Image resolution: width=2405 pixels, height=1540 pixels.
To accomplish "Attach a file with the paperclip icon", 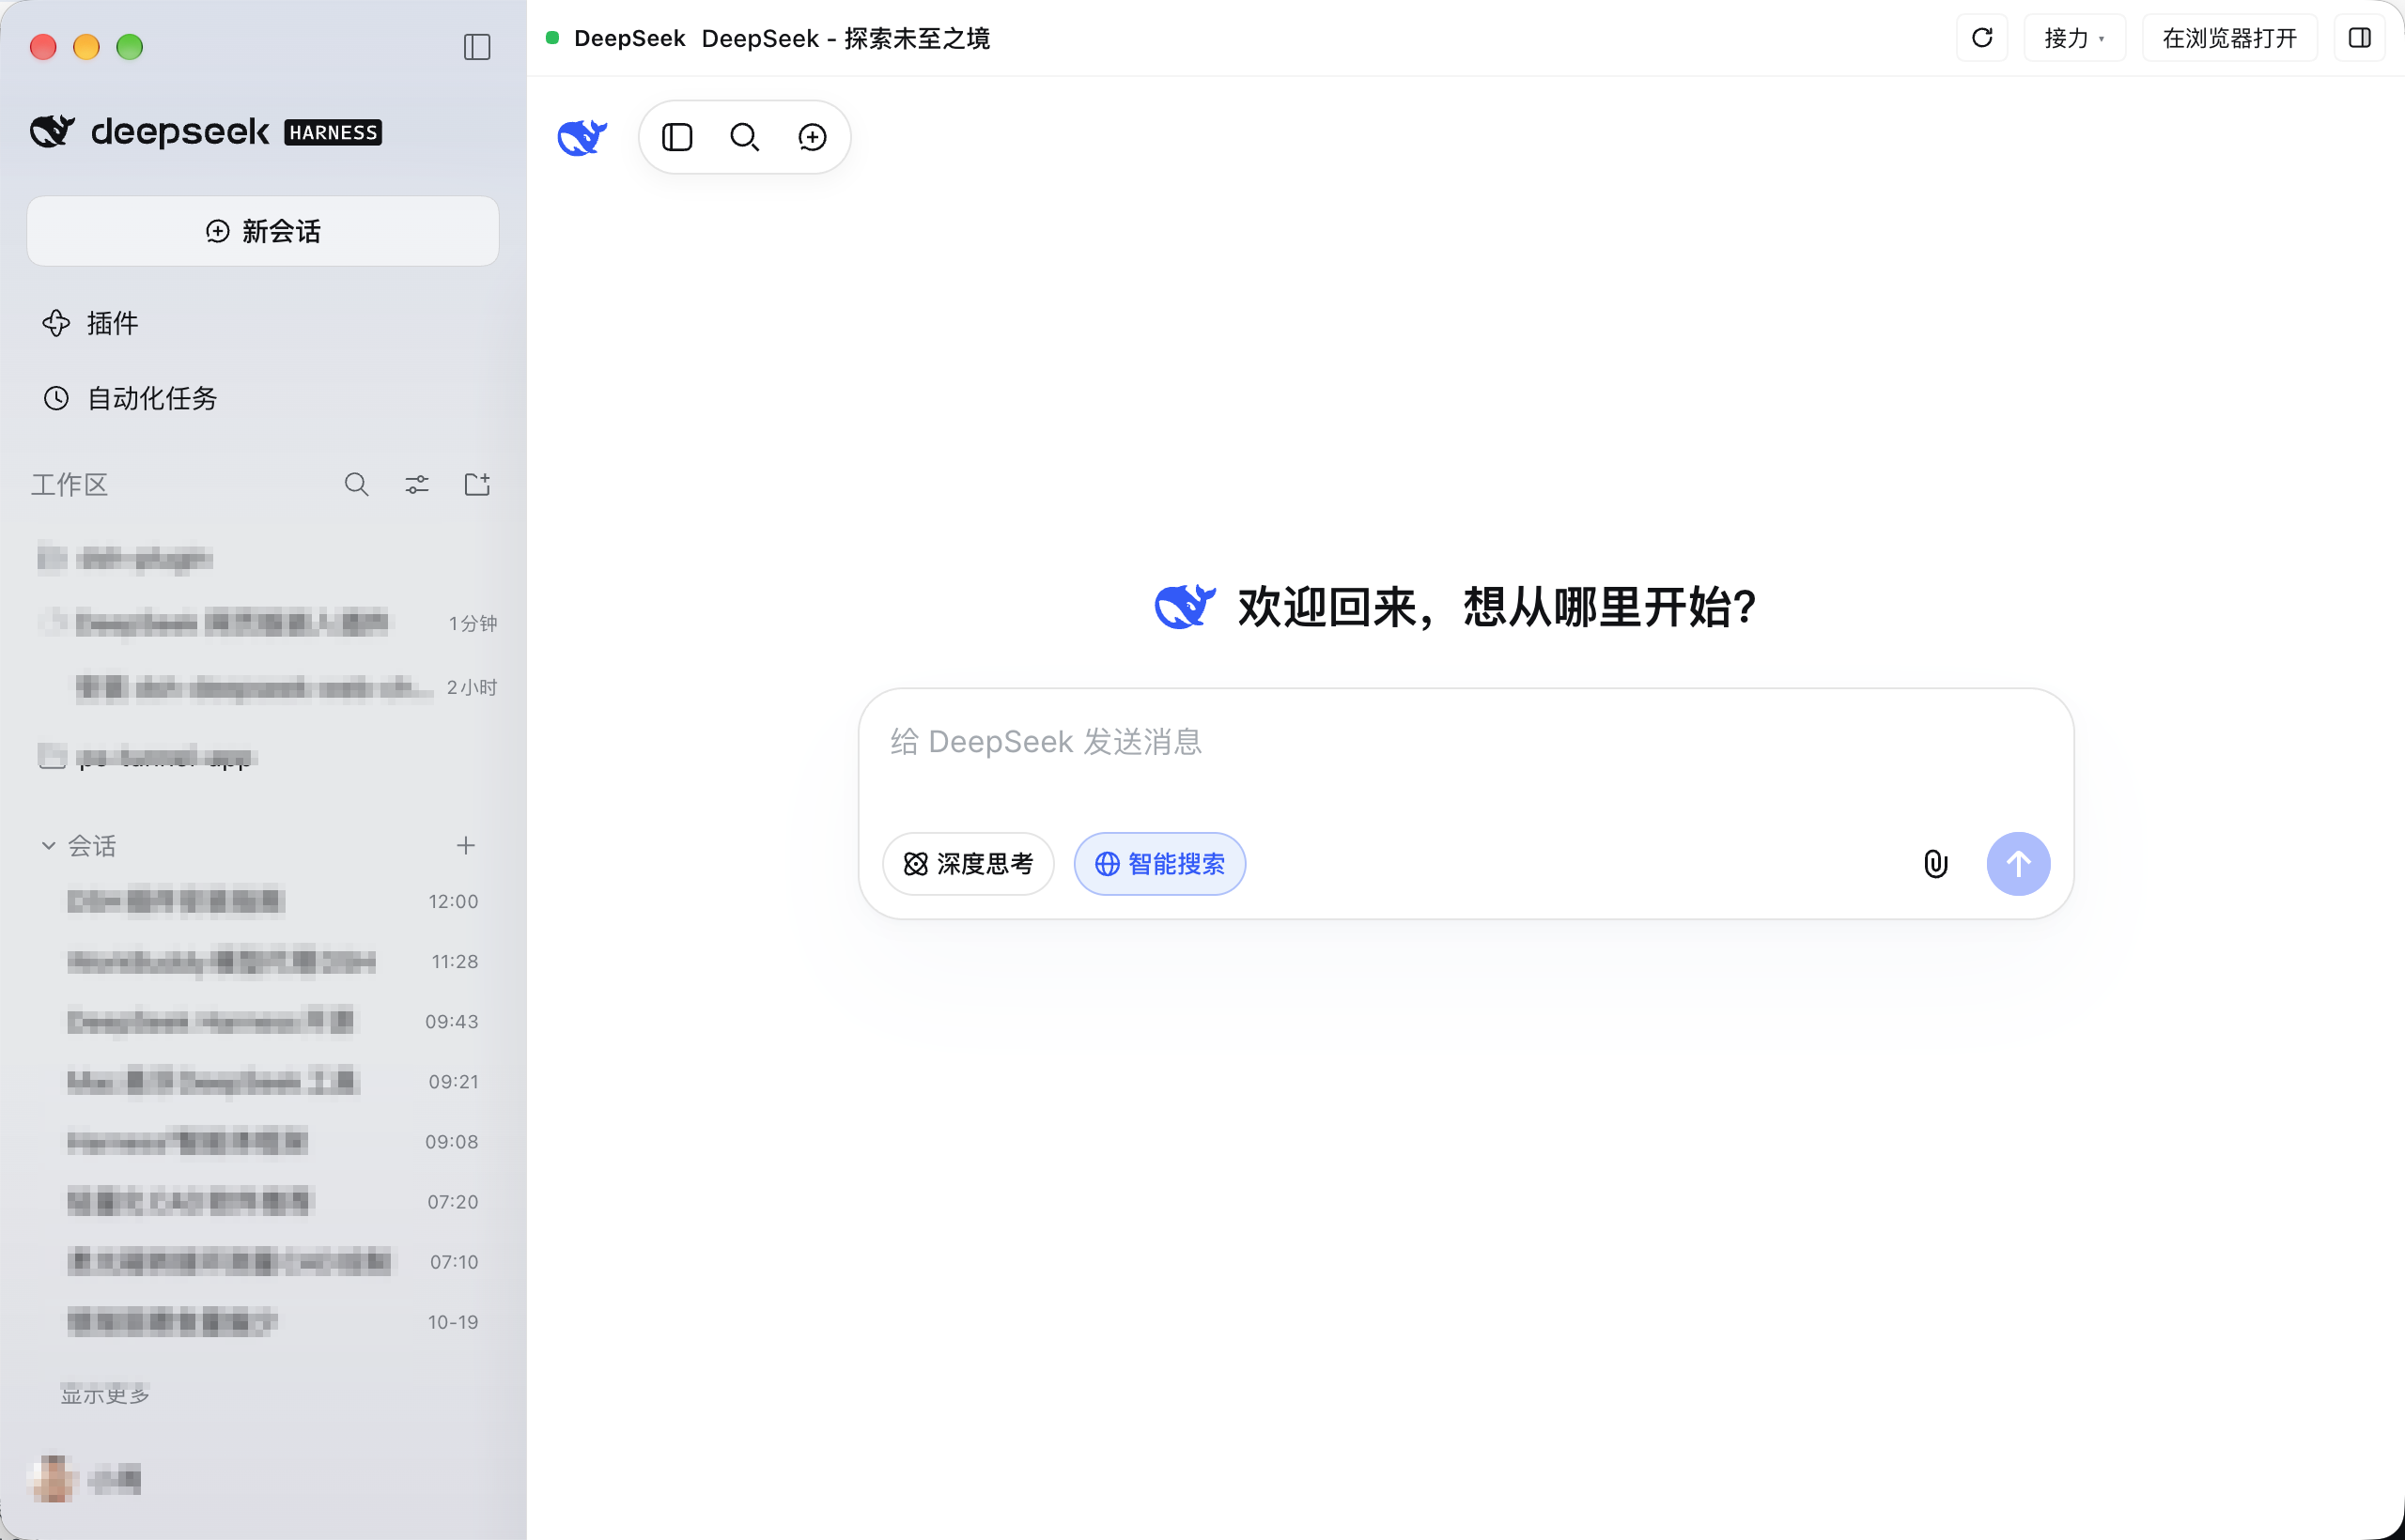I will click(1935, 864).
